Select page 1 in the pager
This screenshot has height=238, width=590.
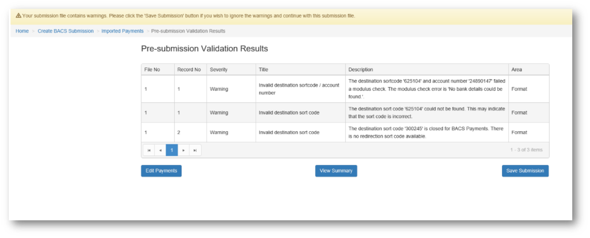pos(172,150)
